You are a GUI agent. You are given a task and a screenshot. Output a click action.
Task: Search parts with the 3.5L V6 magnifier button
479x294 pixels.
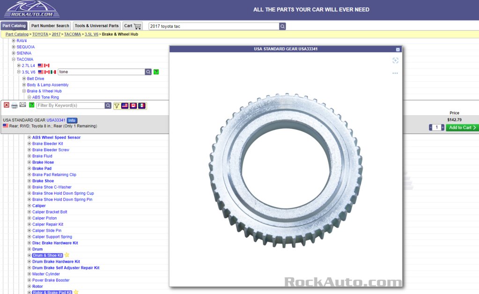click(148, 72)
